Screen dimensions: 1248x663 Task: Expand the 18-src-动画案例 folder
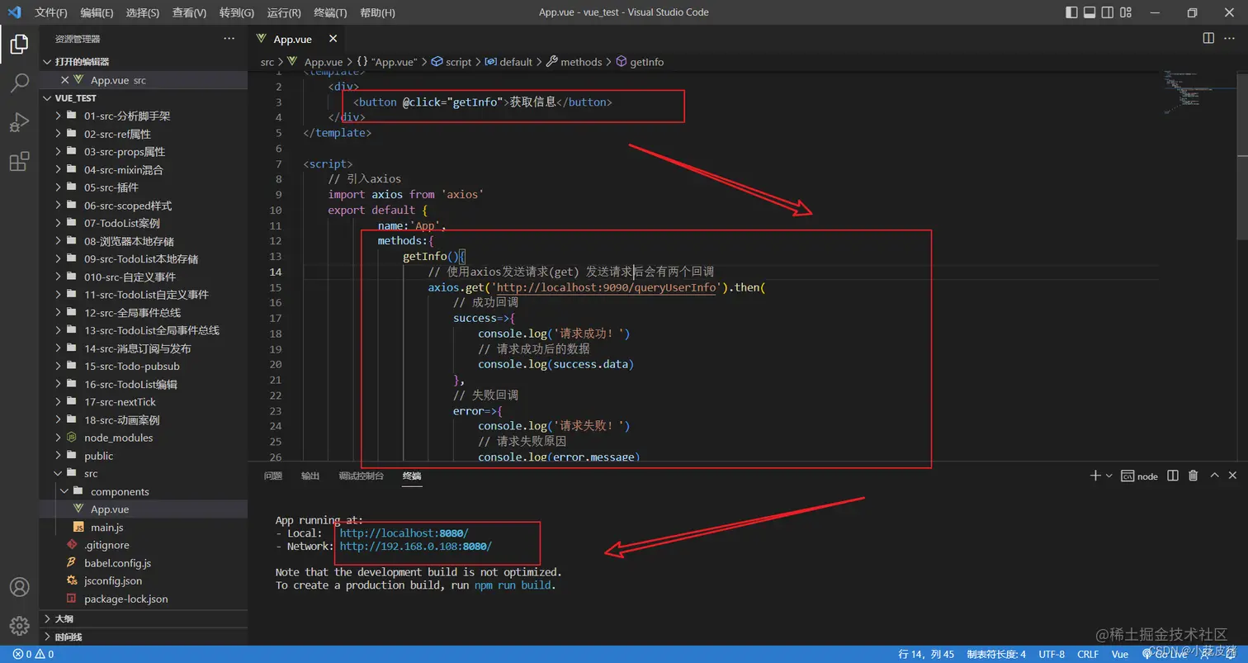point(144,419)
